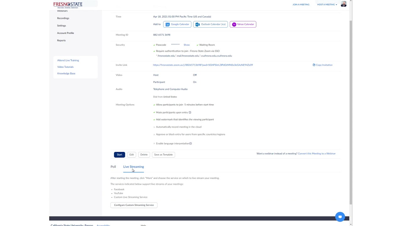The width and height of the screenshot is (402, 226).
Task: Show the hidden passcode
Action: [x=187, y=45]
